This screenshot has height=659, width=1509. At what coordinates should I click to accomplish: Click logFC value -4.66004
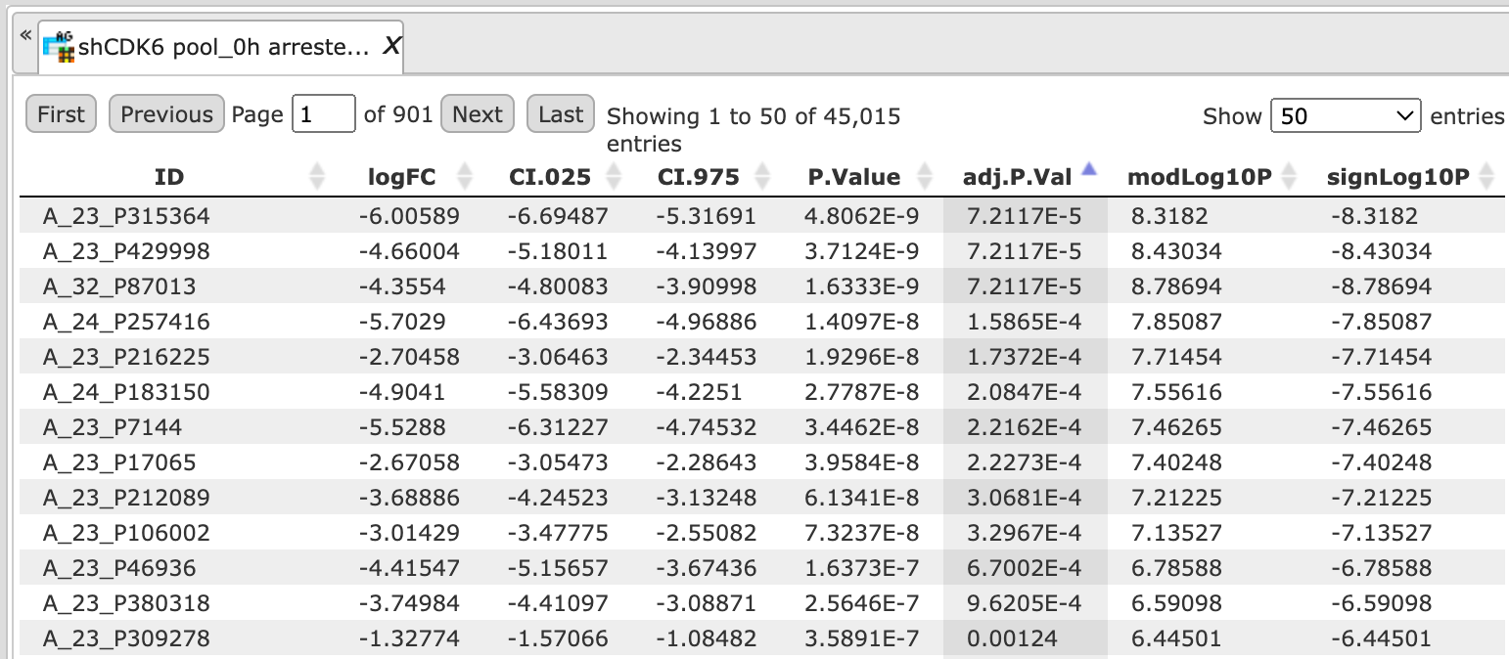coord(408,251)
